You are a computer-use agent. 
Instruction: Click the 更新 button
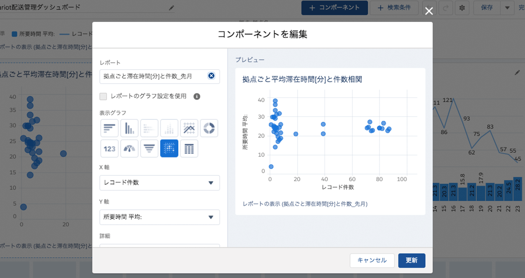412,261
